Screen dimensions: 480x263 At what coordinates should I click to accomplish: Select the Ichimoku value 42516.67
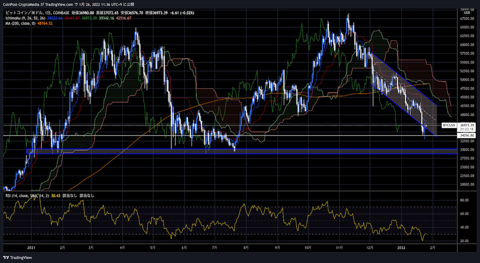click(123, 18)
